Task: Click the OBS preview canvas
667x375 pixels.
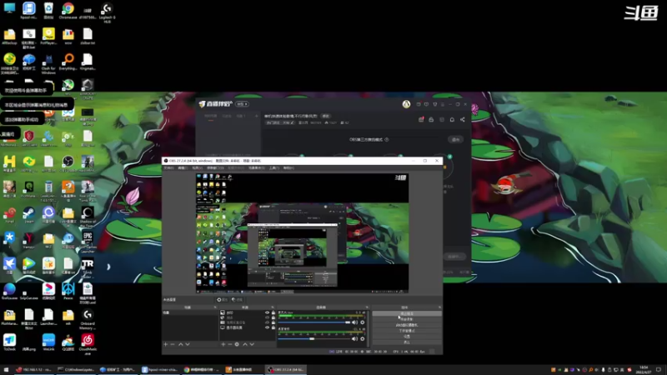Action: point(302,233)
